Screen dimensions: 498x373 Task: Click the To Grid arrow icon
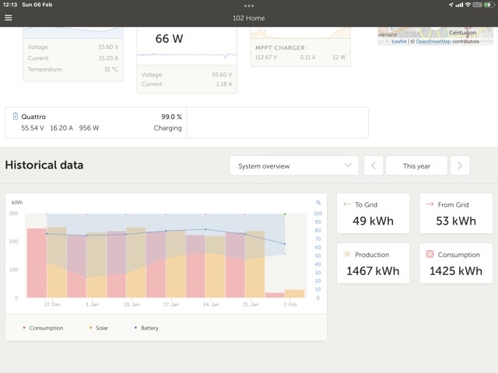tap(347, 204)
